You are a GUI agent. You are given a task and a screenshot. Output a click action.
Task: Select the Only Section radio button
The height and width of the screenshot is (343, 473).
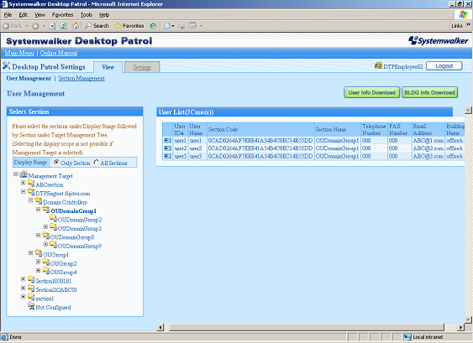pyautogui.click(x=56, y=163)
